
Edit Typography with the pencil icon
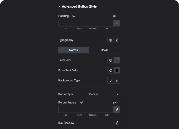pos(117,40)
